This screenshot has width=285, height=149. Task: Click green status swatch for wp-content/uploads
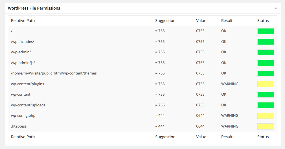(x=266, y=105)
